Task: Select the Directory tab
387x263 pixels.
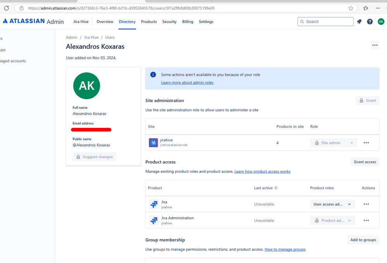Action: (x=127, y=22)
